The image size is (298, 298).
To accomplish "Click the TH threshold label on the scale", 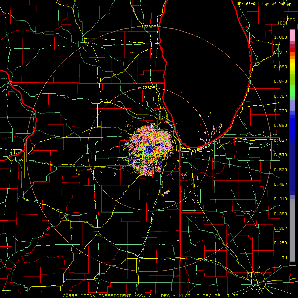I will (x=284, y=258).
